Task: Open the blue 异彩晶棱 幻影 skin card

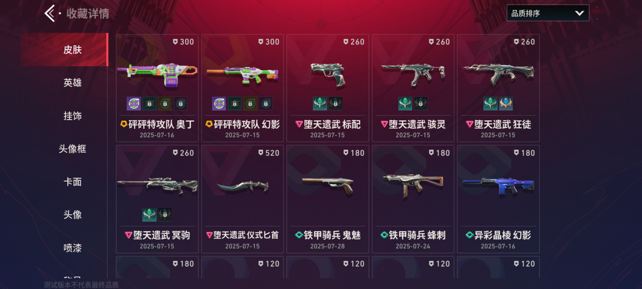Action: [x=498, y=199]
